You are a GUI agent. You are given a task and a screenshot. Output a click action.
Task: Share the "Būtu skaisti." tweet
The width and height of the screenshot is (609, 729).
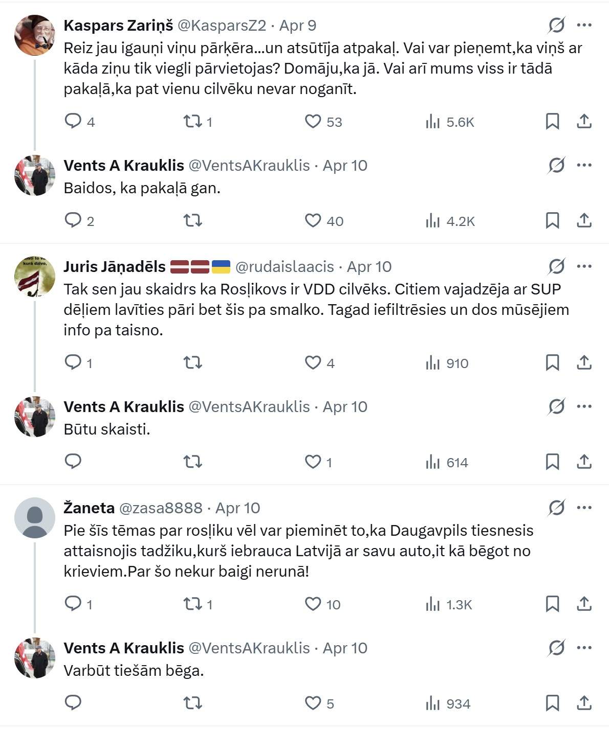click(584, 462)
